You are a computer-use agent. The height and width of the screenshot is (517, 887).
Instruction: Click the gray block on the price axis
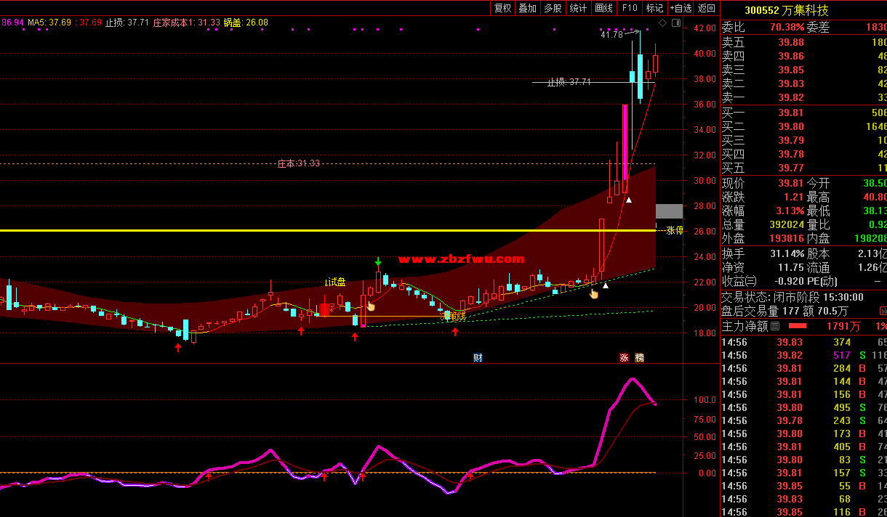click(669, 211)
